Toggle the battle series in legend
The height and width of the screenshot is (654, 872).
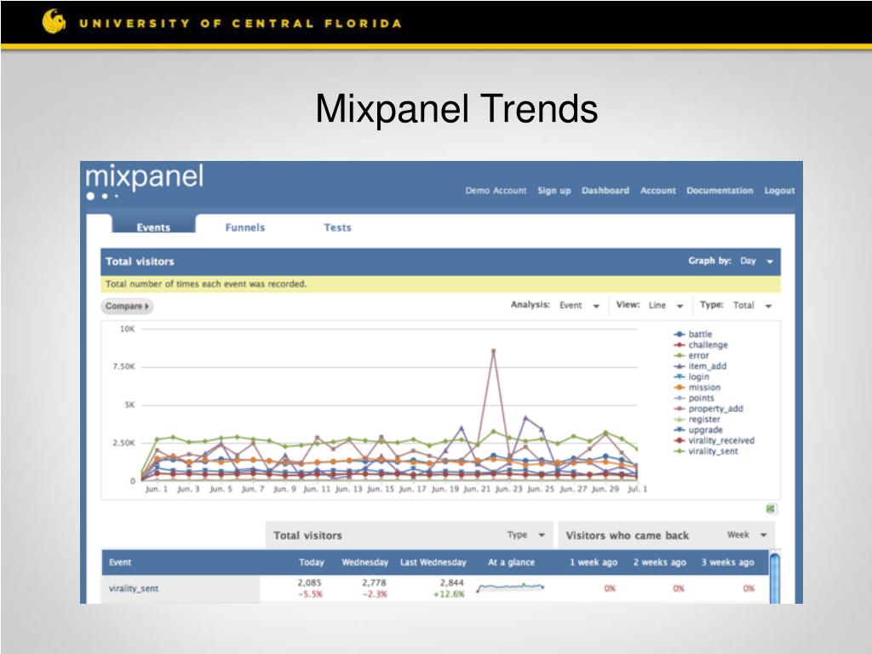tap(692, 334)
